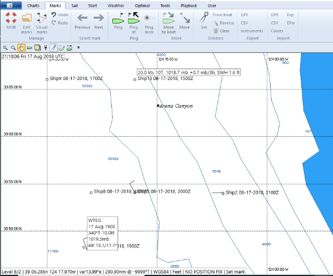Import GPX file

275,15
